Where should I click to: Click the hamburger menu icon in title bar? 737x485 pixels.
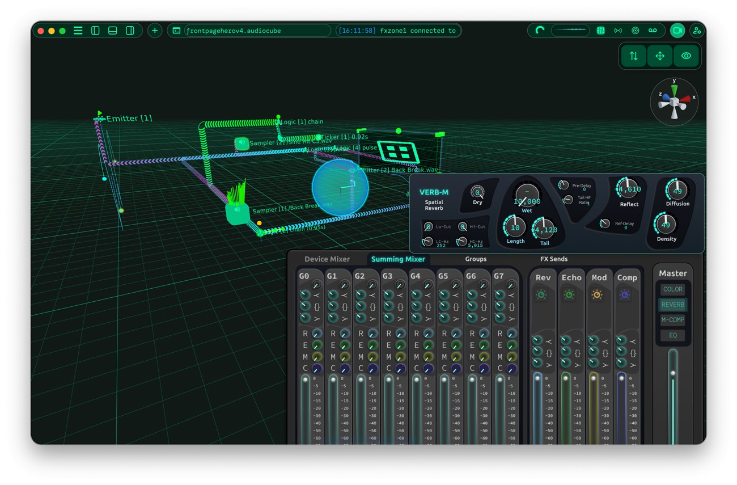[x=78, y=31]
